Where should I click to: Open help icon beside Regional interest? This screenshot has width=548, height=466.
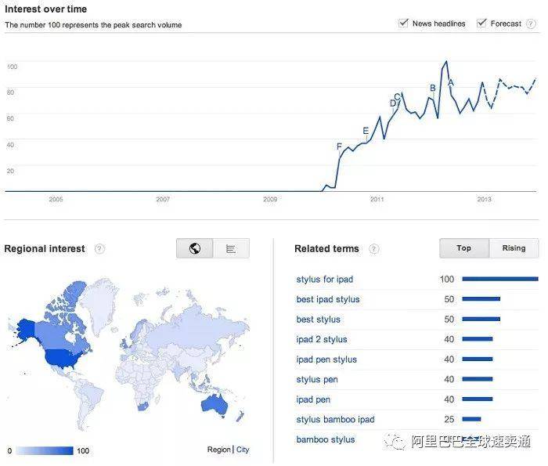(99, 249)
